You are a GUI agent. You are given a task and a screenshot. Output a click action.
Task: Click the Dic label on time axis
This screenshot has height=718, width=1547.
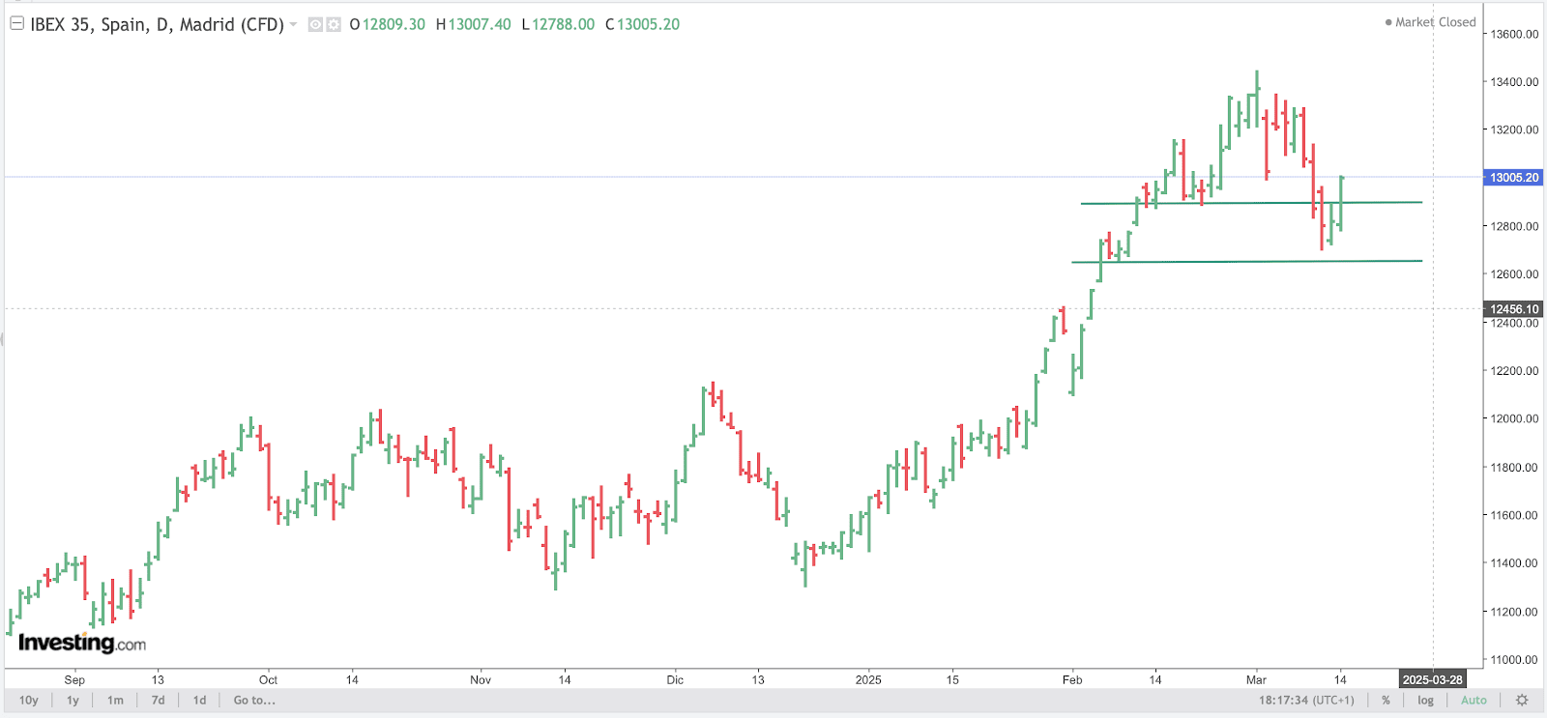point(675,680)
